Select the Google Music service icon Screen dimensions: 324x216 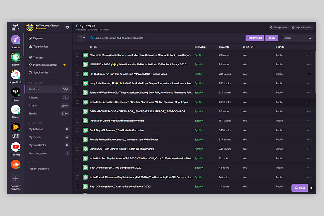16,127
